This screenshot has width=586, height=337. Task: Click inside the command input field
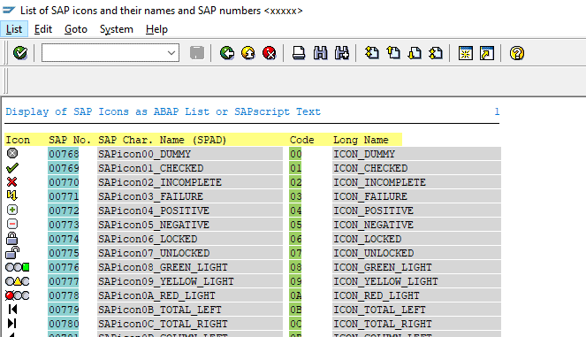coord(103,53)
